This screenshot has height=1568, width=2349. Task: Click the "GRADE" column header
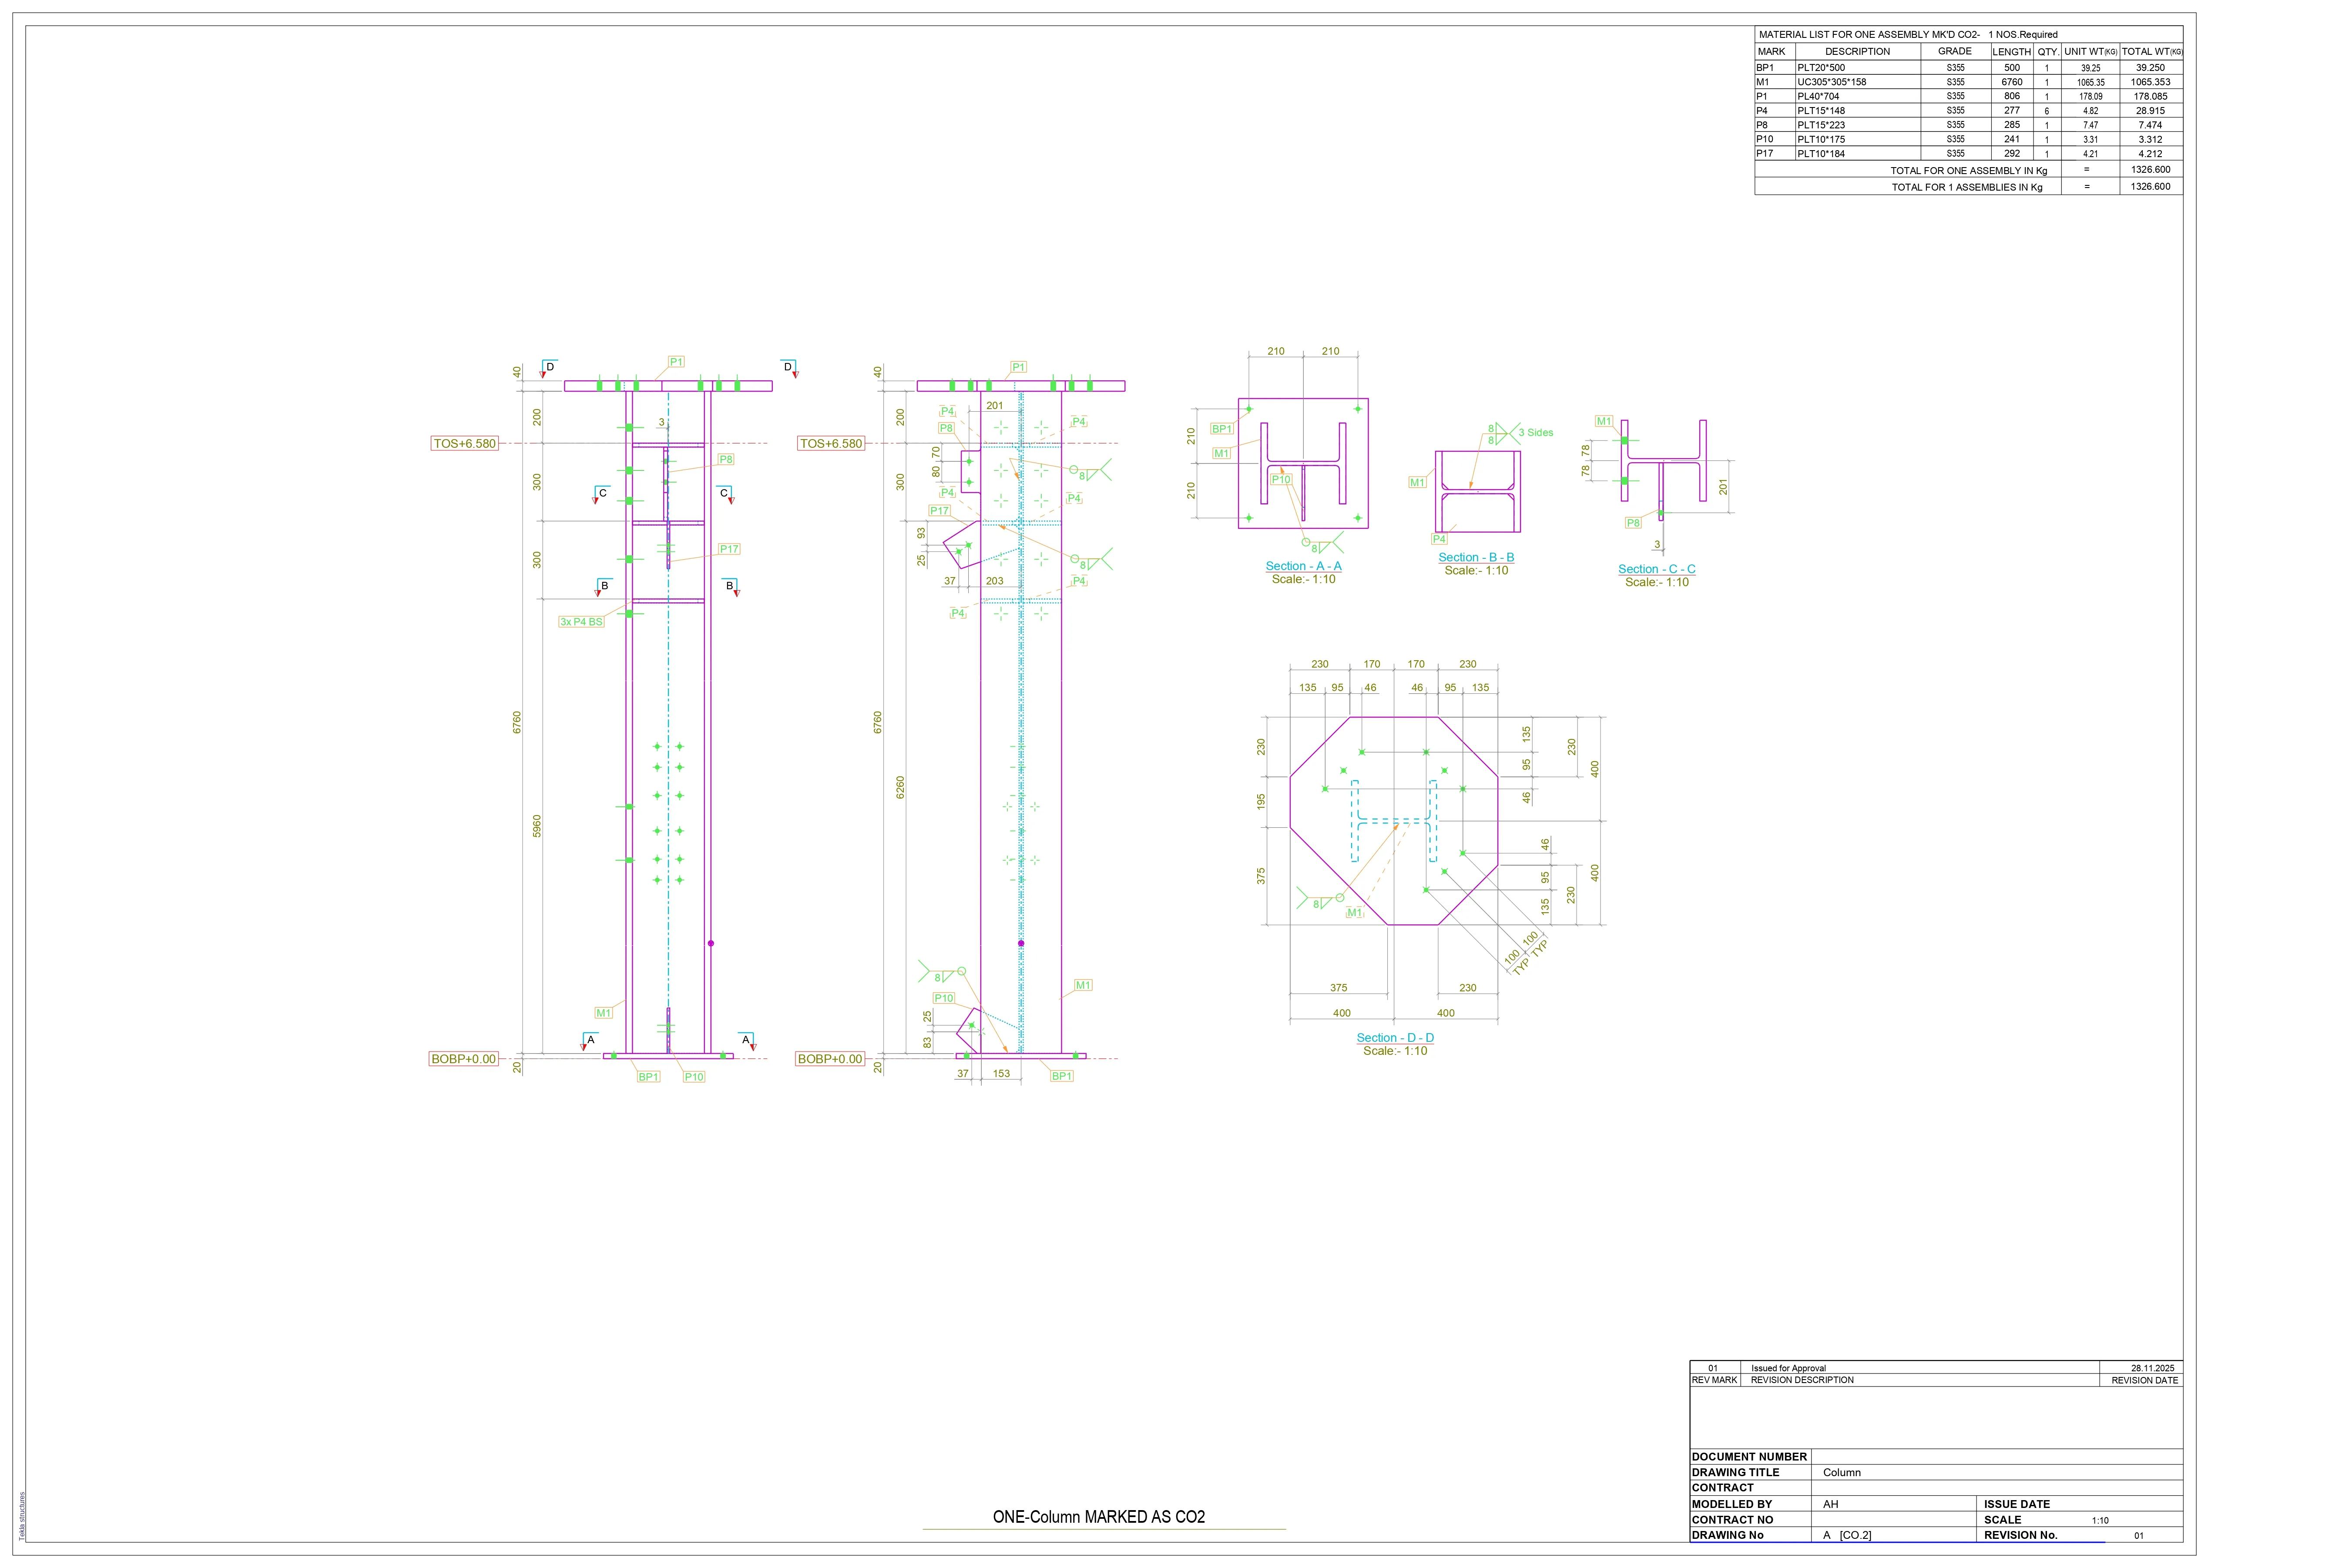(x=1955, y=51)
